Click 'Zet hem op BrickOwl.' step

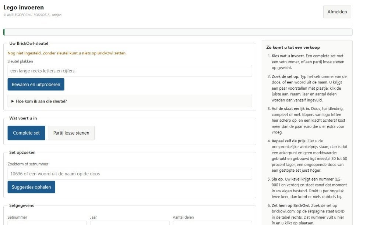(x=291, y=206)
